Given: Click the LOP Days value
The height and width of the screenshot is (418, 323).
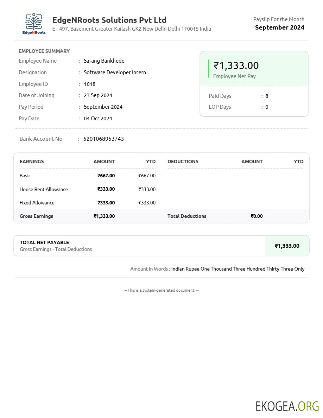Looking at the screenshot, I should 267,107.
